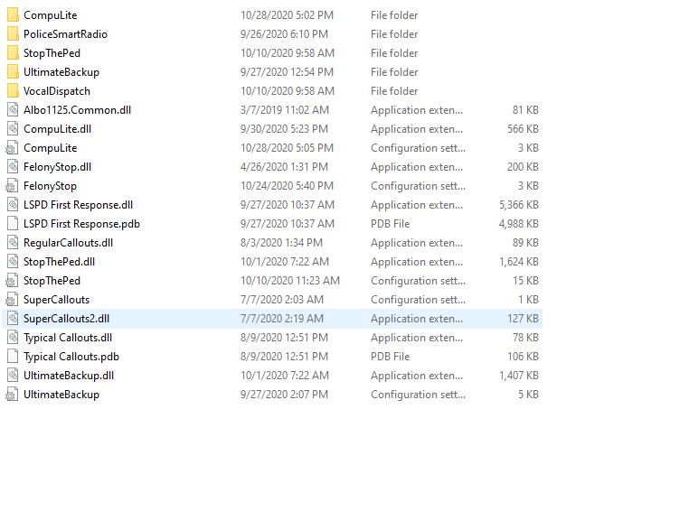Image resolution: width=698 pixels, height=521 pixels.
Task: Click the 8/3/2020 1:34 PM date
Action: coord(282,243)
